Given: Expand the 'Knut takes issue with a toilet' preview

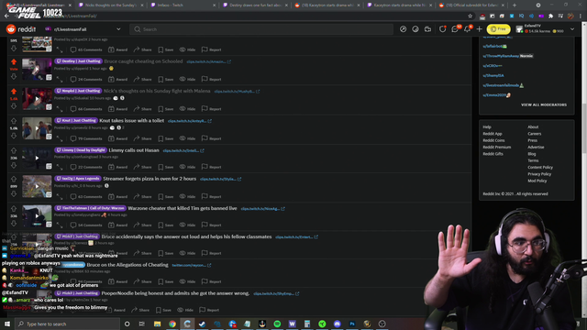Looking at the screenshot, I should [60, 138].
